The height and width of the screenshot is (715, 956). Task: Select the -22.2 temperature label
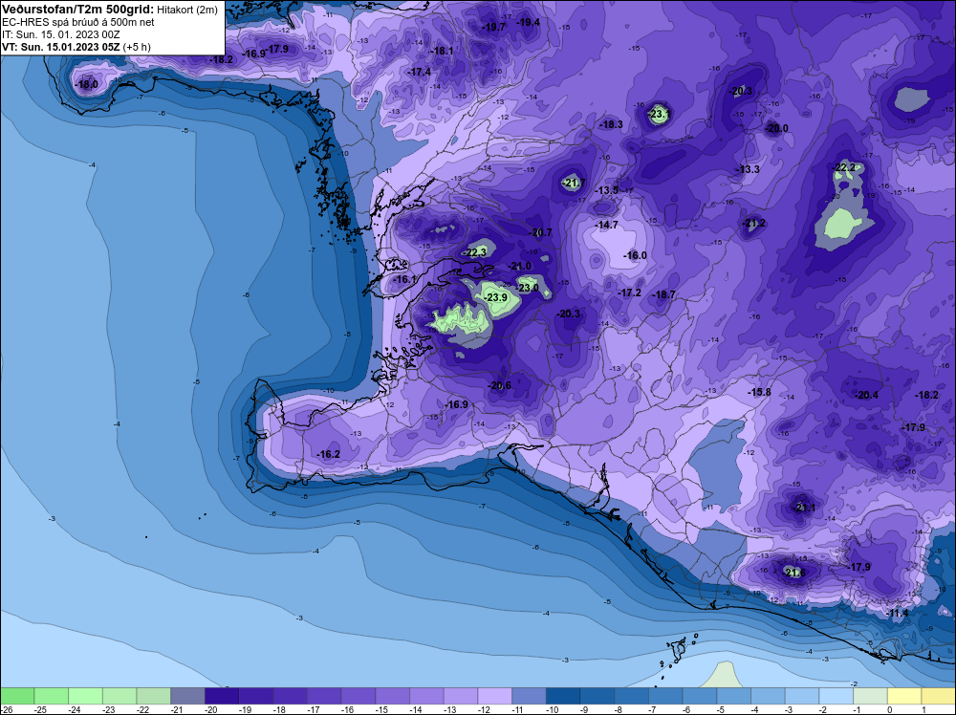point(845,167)
